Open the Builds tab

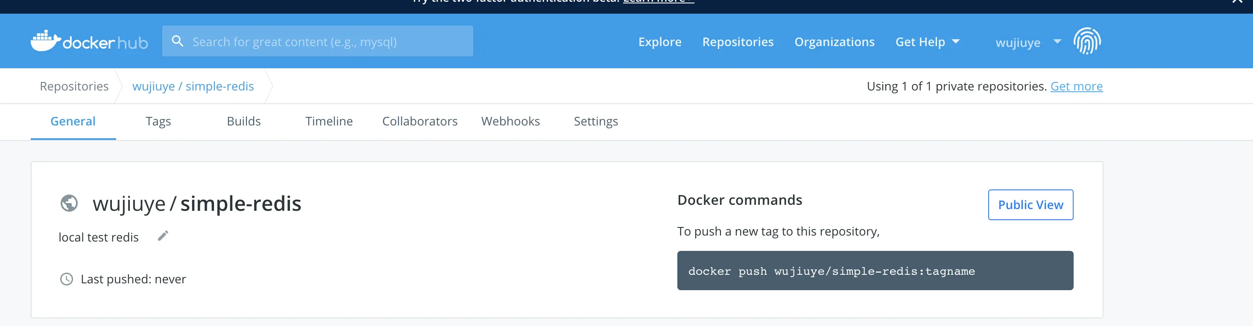244,122
